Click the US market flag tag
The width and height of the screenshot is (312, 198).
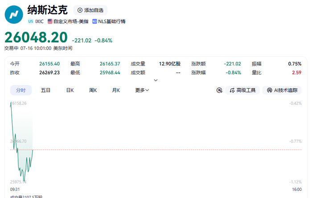coord(30,21)
